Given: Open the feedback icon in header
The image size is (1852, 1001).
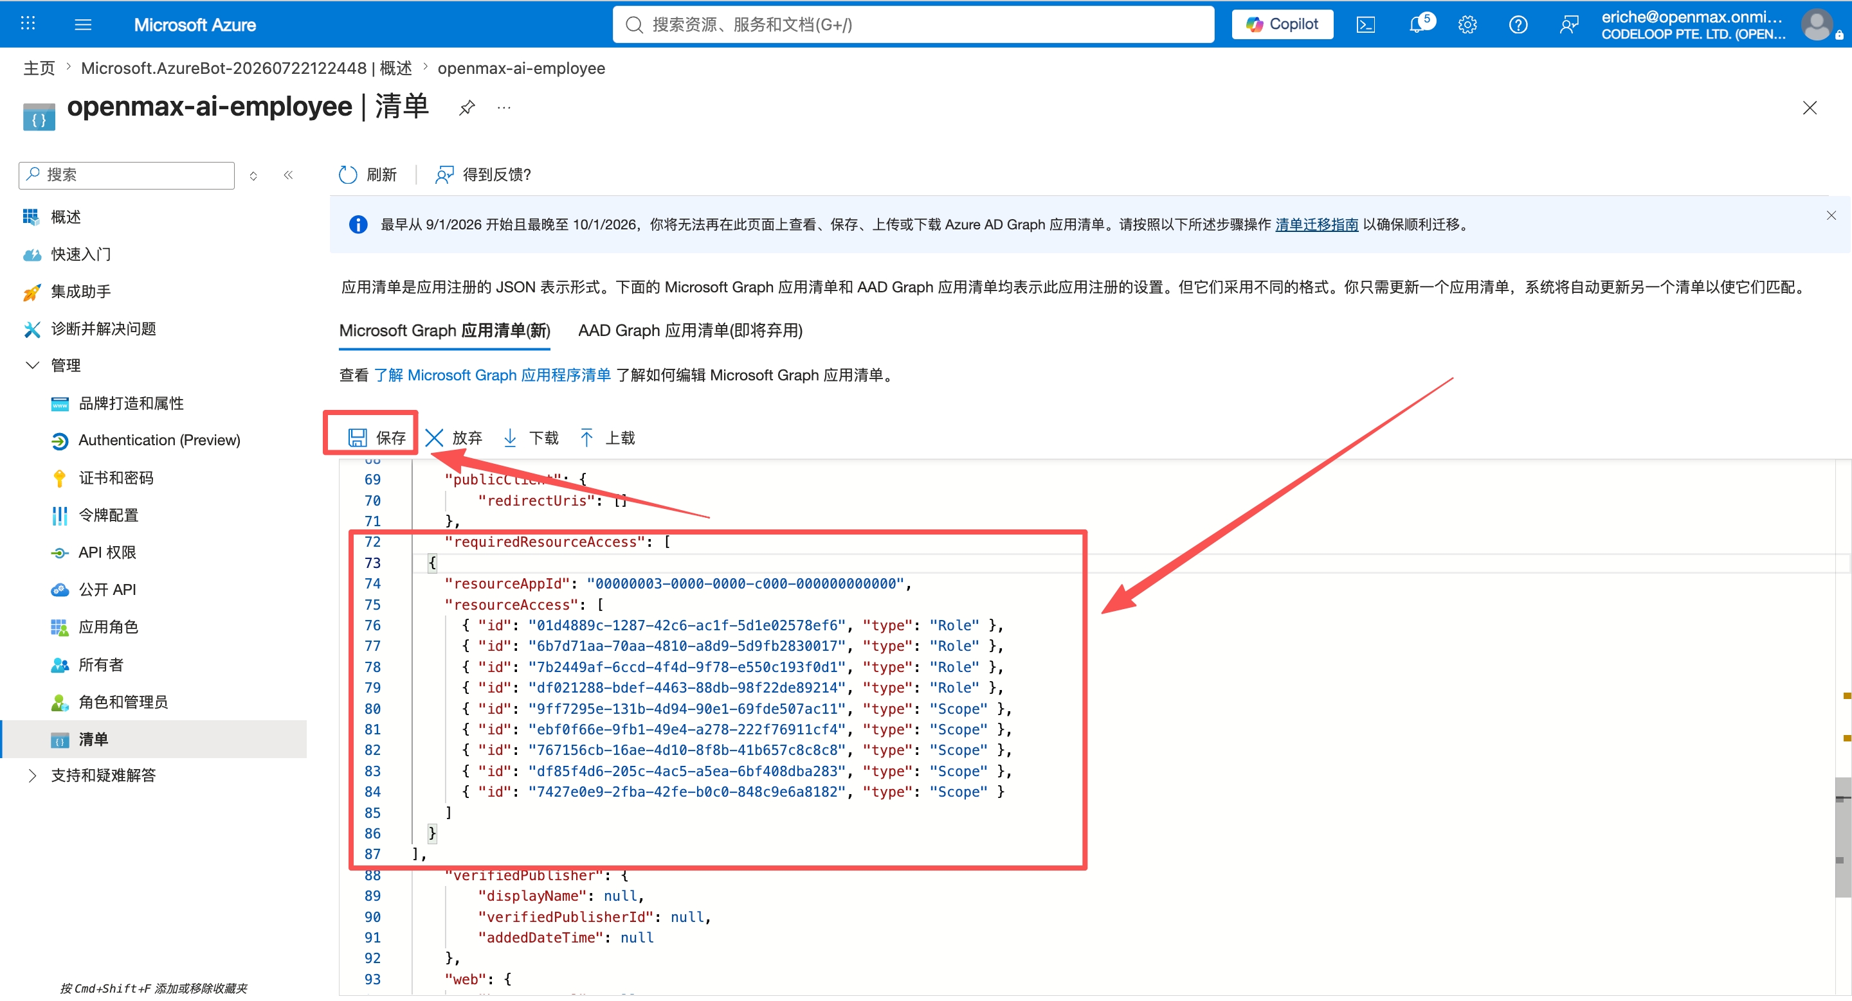Looking at the screenshot, I should coord(1569,24).
